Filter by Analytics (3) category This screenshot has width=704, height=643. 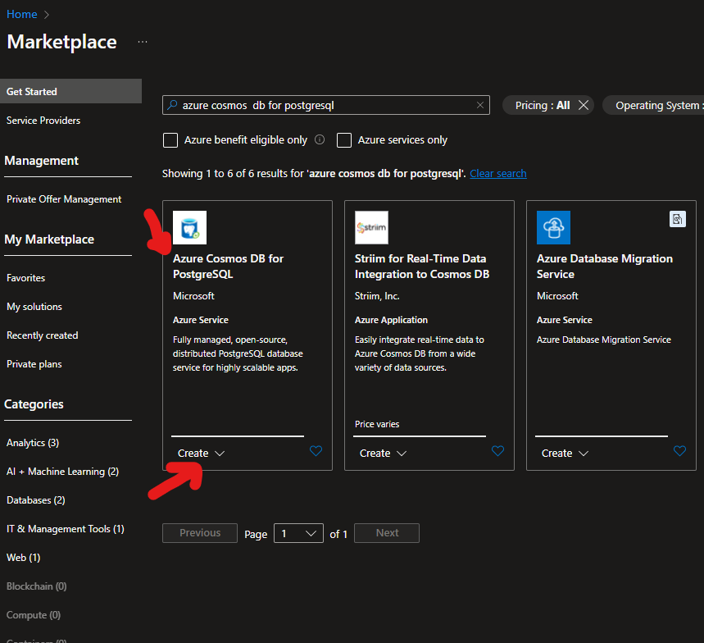tap(33, 443)
